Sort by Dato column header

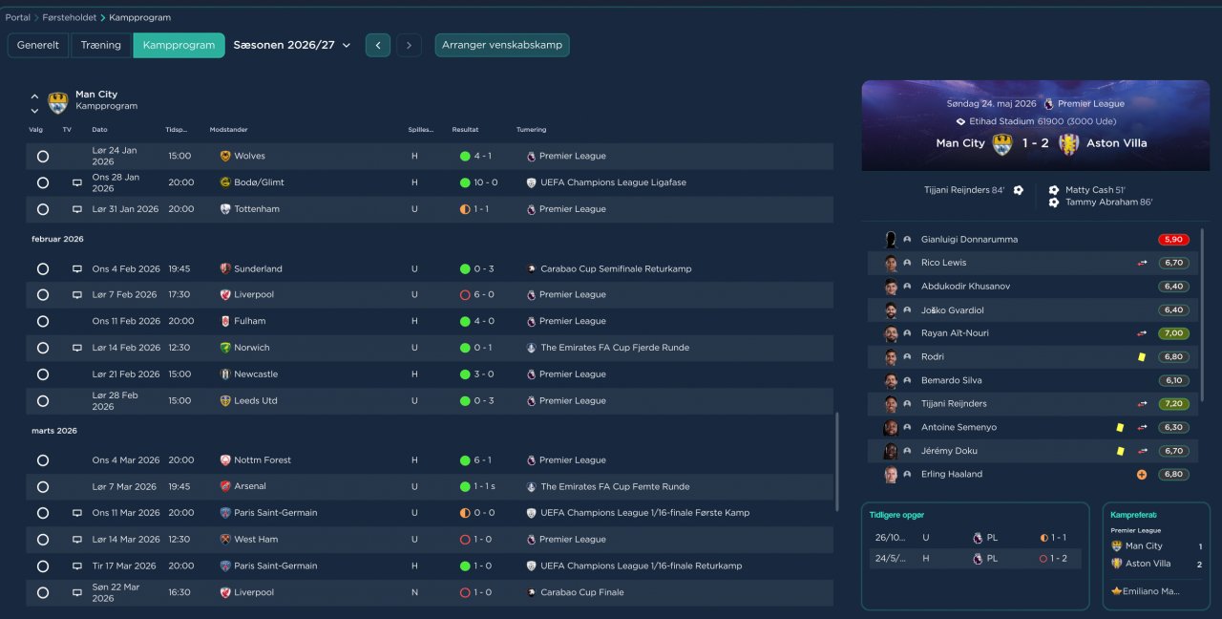pos(99,130)
